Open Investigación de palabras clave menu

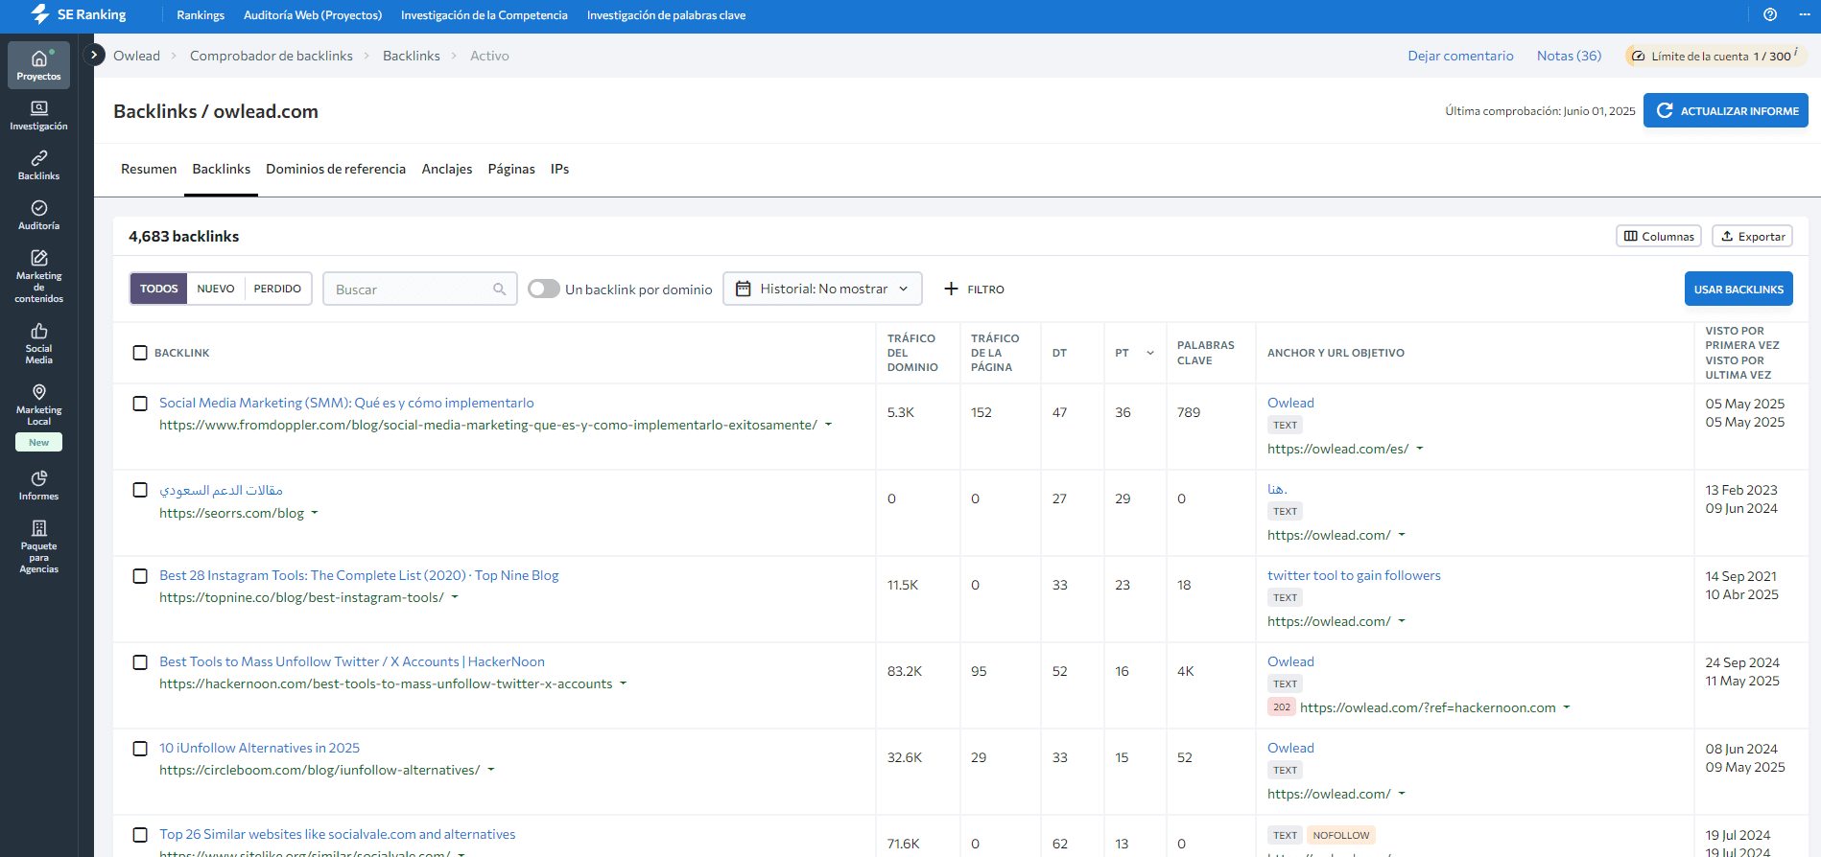666,15
